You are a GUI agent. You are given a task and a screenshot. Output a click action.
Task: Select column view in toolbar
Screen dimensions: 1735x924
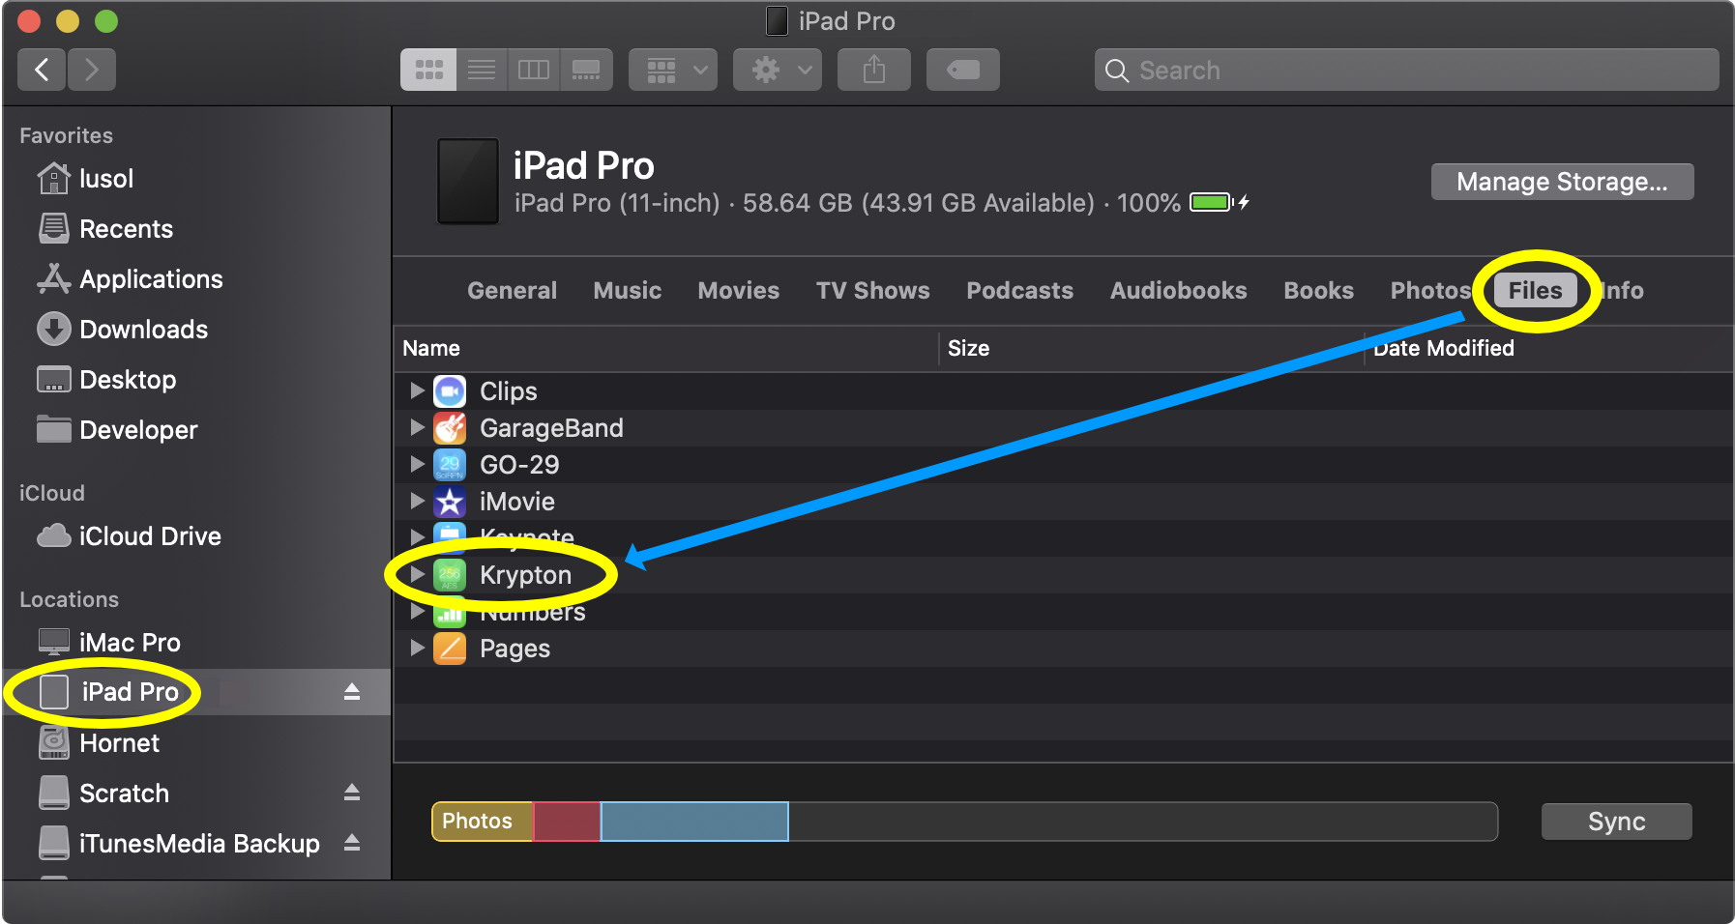[533, 70]
